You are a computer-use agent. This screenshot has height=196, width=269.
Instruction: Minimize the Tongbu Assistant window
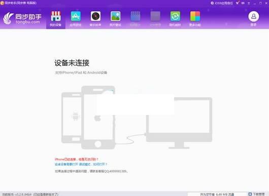255,3
